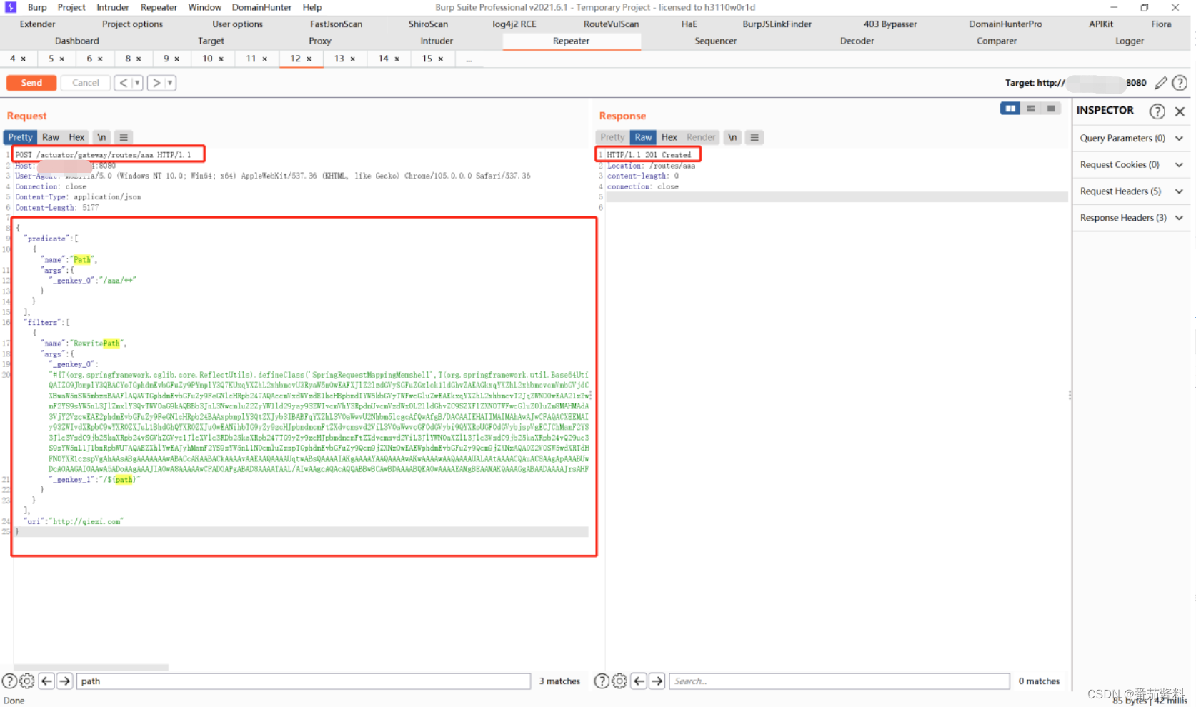The height and width of the screenshot is (707, 1196).
Task: Open response message editor menu icon
Action: click(x=754, y=137)
